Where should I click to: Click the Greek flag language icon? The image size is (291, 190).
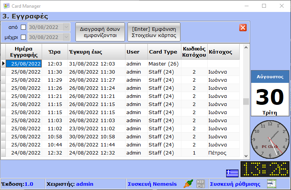click(232, 173)
